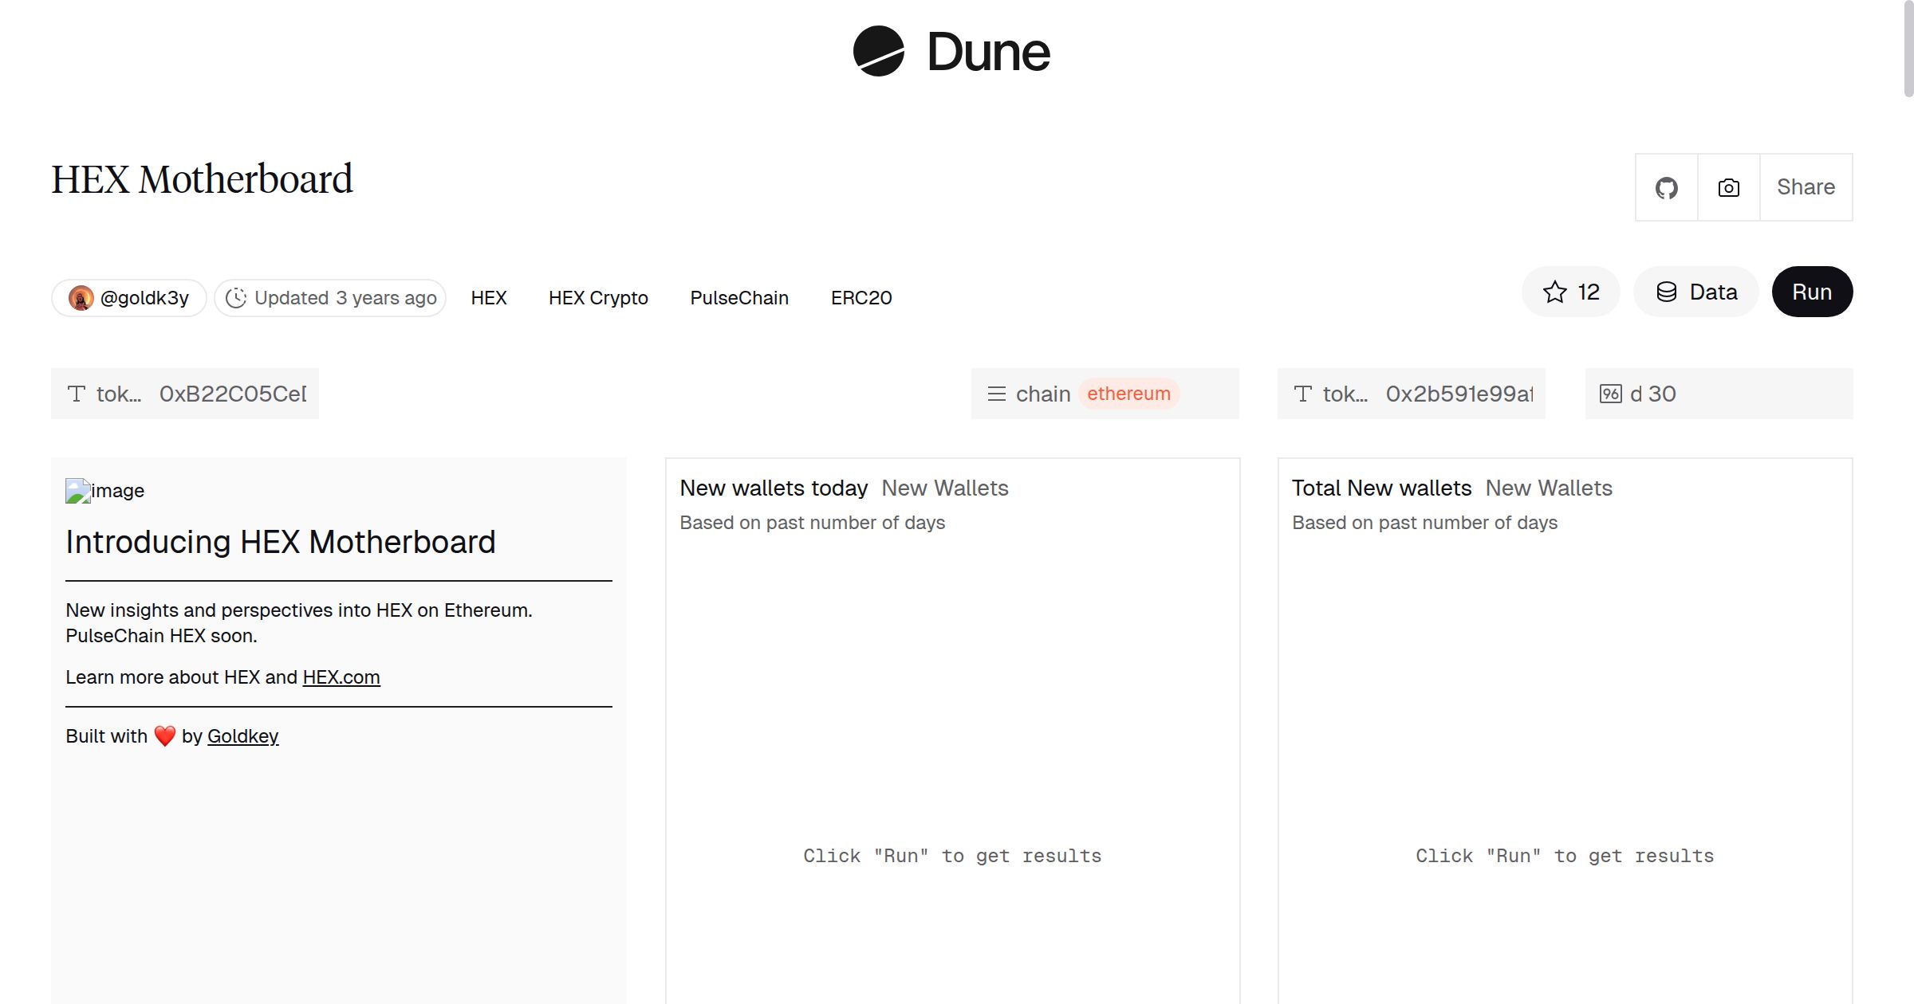This screenshot has width=1914, height=1004.
Task: Click the clock icon beside Updated
Action: 236,298
